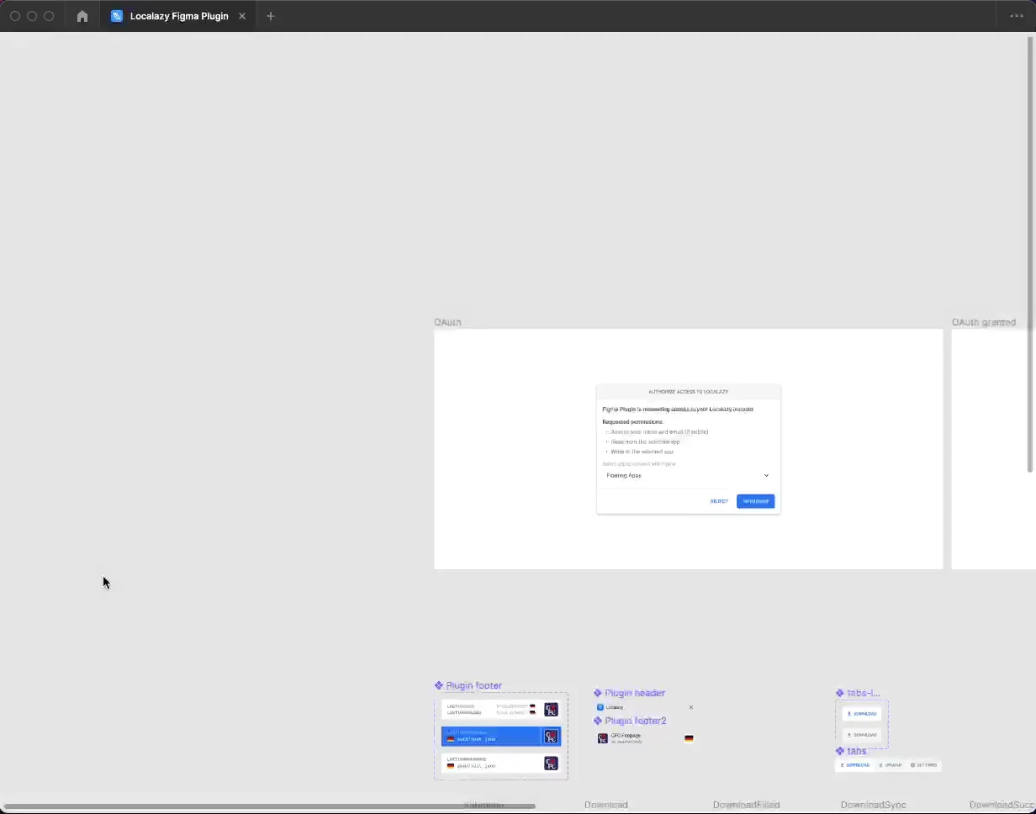Click the new tab plus icon
The image size is (1036, 814).
click(271, 15)
